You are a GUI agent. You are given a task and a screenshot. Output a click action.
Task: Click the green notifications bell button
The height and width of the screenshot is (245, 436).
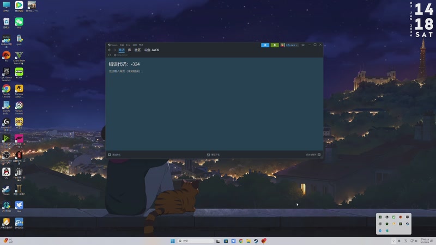pos(275,45)
